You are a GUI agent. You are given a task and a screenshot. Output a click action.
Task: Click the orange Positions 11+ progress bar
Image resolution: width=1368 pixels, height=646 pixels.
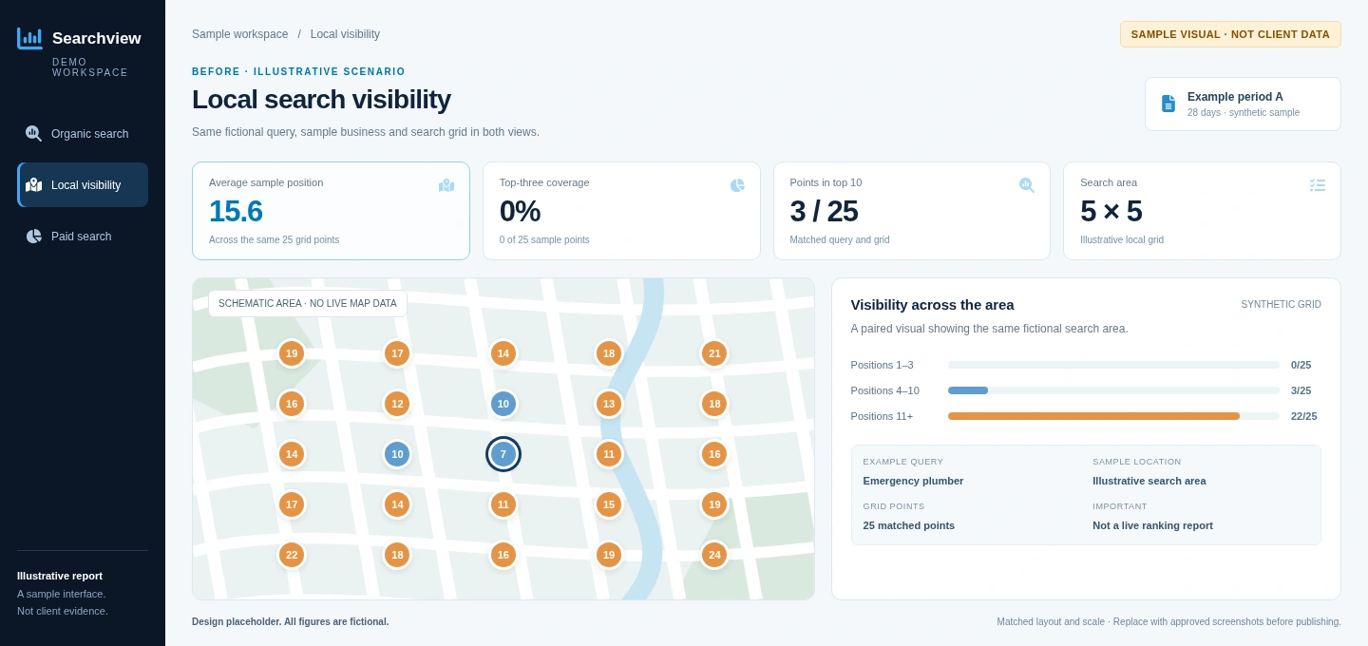tap(1093, 416)
